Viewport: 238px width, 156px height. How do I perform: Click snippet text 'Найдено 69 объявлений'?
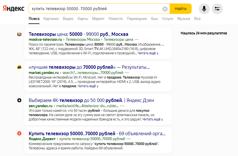pyautogui.click(x=104, y=148)
